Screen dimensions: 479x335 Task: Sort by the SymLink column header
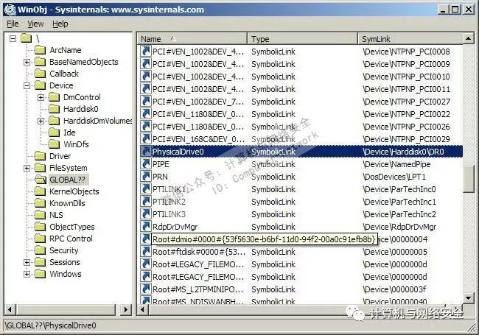pyautogui.click(x=410, y=39)
